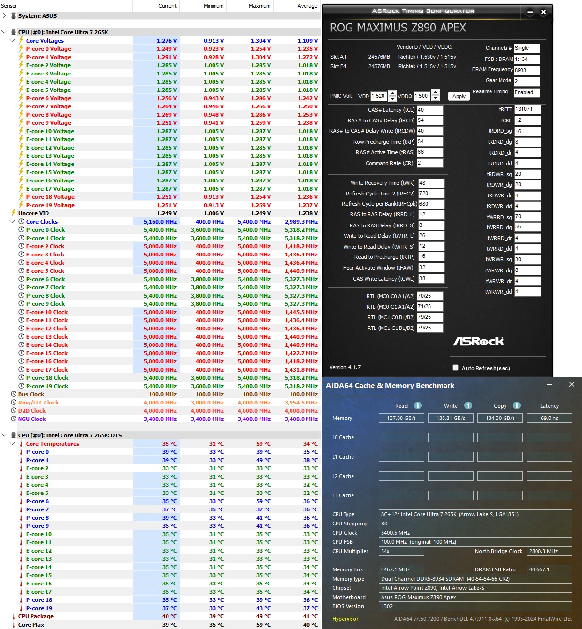Click the chip icon beside System: ASUS
This screenshot has width=582, height=629.
coord(13,16)
